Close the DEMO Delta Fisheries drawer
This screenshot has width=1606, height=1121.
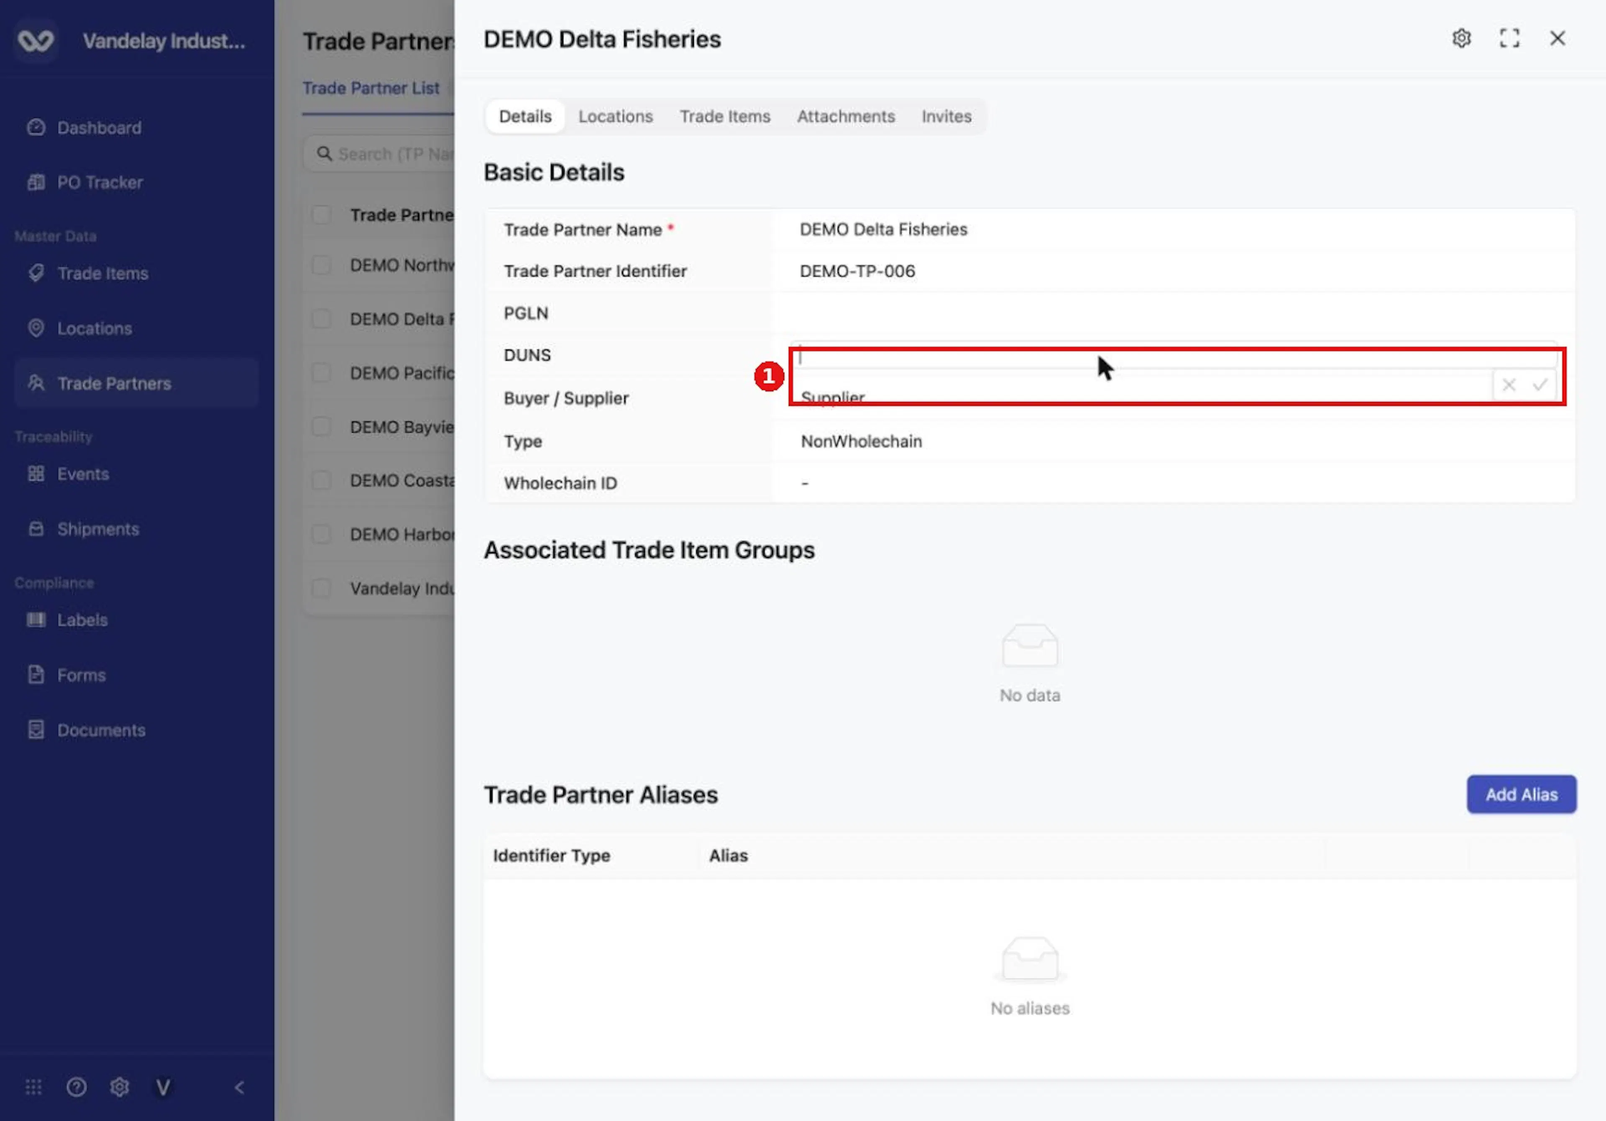(x=1558, y=38)
